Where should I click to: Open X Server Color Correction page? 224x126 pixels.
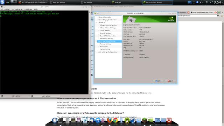pos(108,25)
